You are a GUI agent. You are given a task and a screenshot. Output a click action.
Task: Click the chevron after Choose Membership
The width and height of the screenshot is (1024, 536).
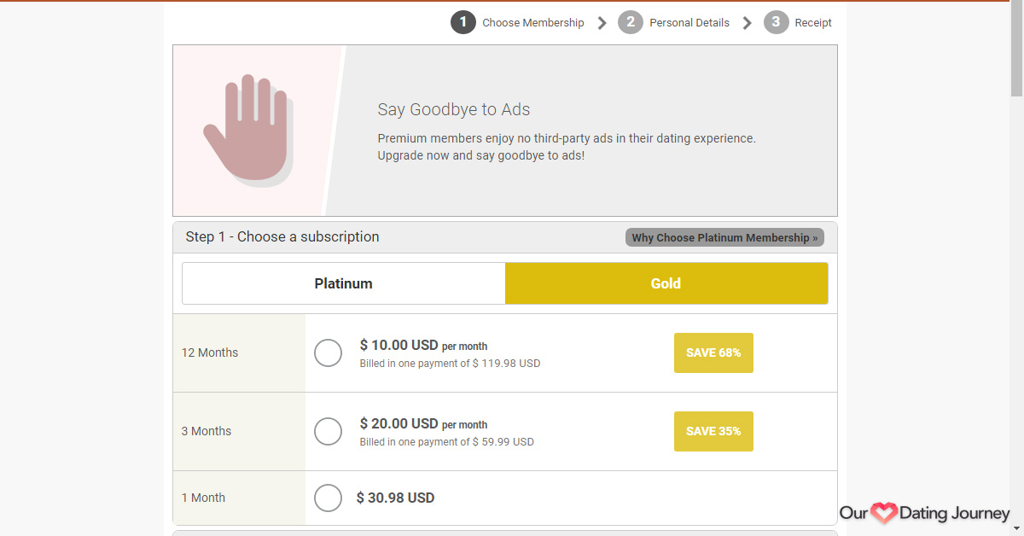(602, 23)
